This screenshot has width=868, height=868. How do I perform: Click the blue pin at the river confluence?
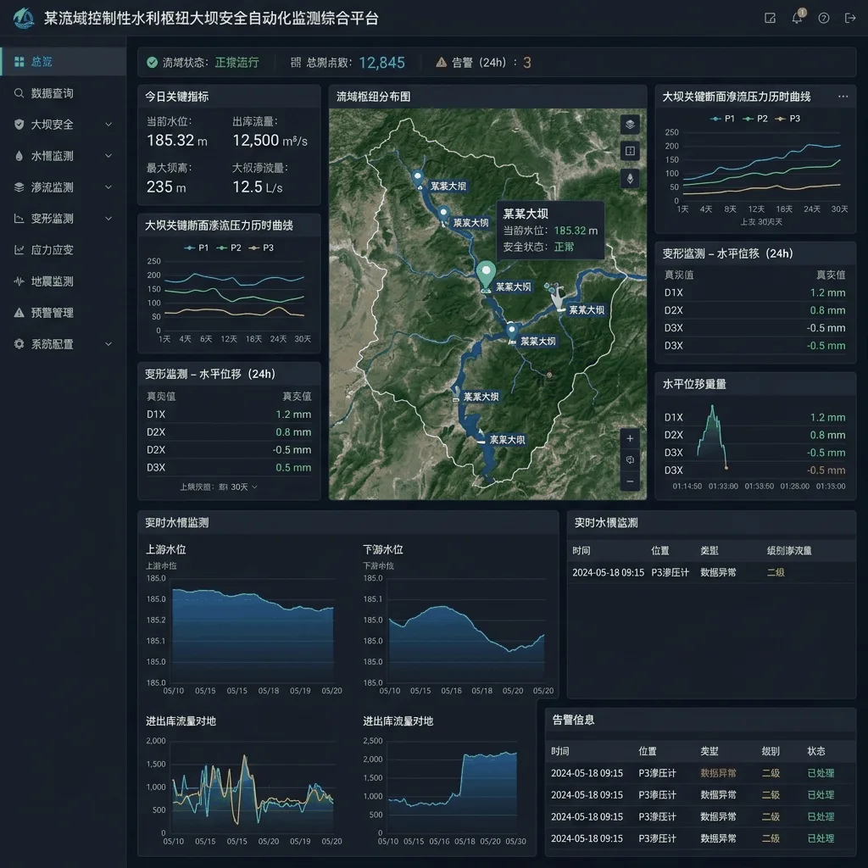click(511, 331)
